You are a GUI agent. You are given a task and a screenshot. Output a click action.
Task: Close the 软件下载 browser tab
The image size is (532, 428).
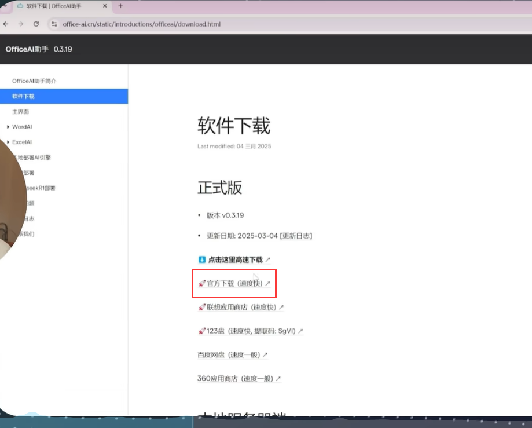[x=105, y=6]
